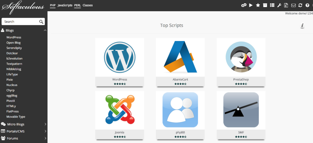Open FlatPress in the sidebar
Viewport: 313px width, 143px height.
tap(13, 111)
